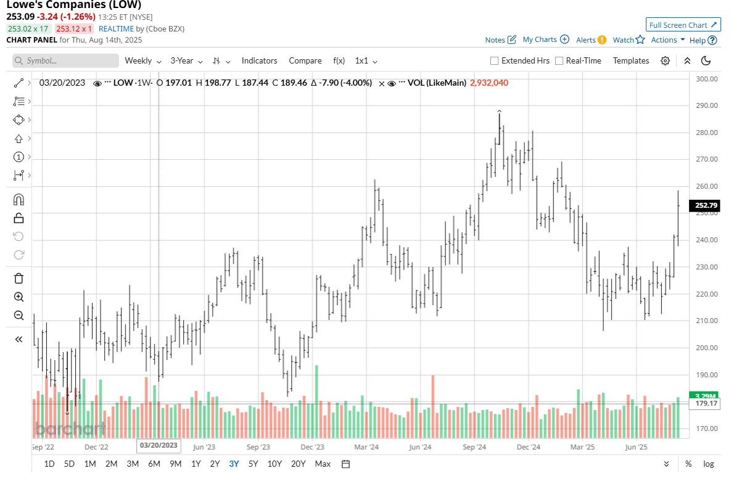This screenshot has height=484, width=747.
Task: Toggle log scale on price axis
Action: click(x=709, y=464)
